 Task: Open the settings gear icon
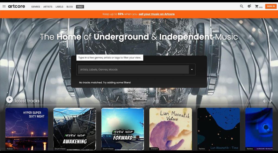(x=249, y=6)
